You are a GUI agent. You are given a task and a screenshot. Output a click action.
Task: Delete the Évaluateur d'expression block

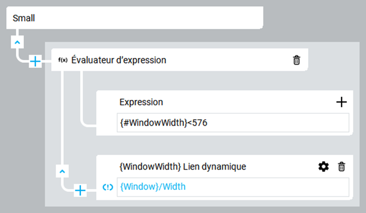(296, 60)
